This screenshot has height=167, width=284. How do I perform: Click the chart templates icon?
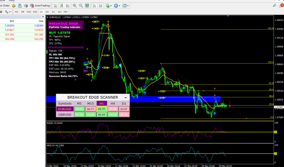124,6
